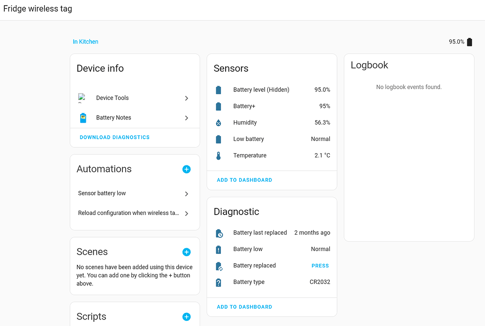
Task: Click the Logbook heading
Action: tap(369, 65)
